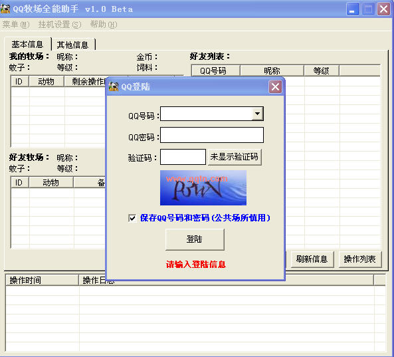Viewport: 394px width, 357px height.
Task: Click the 操作列表 button
Action: [x=360, y=259]
